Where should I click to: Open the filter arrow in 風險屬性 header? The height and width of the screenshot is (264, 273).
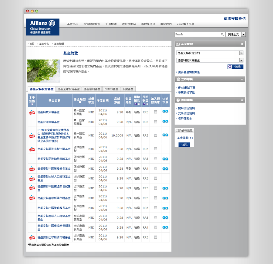tap(139, 104)
